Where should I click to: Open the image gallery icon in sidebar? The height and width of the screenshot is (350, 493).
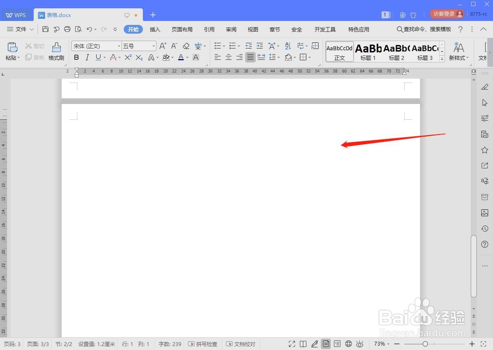pos(485,213)
